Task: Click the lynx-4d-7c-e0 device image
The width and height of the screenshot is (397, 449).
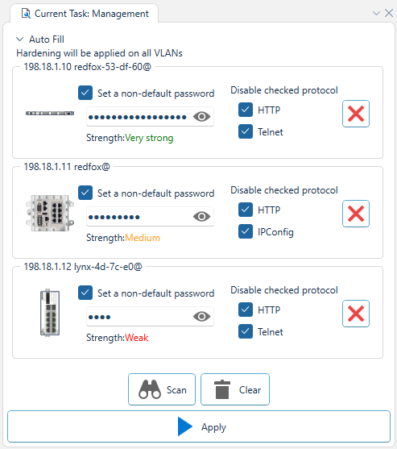Action: pyautogui.click(x=50, y=313)
